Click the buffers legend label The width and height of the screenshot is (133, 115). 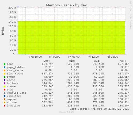[13, 83]
